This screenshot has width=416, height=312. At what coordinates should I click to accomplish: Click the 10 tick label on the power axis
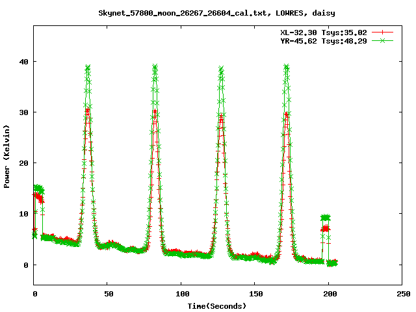23,214
